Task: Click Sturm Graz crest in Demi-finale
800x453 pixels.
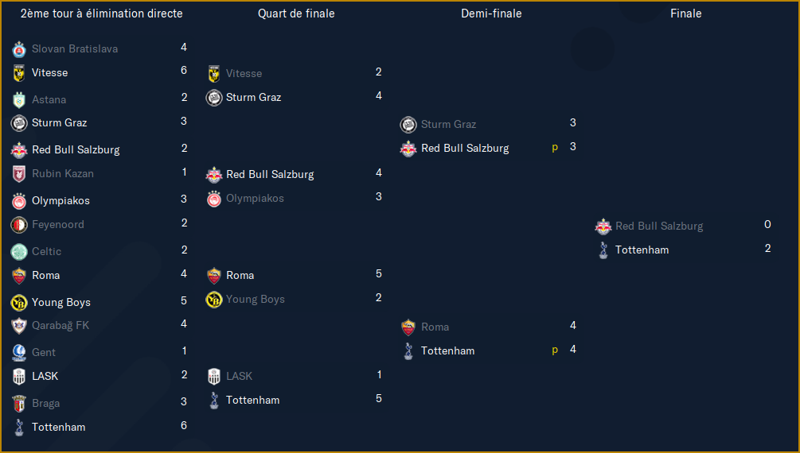Action: [408, 124]
